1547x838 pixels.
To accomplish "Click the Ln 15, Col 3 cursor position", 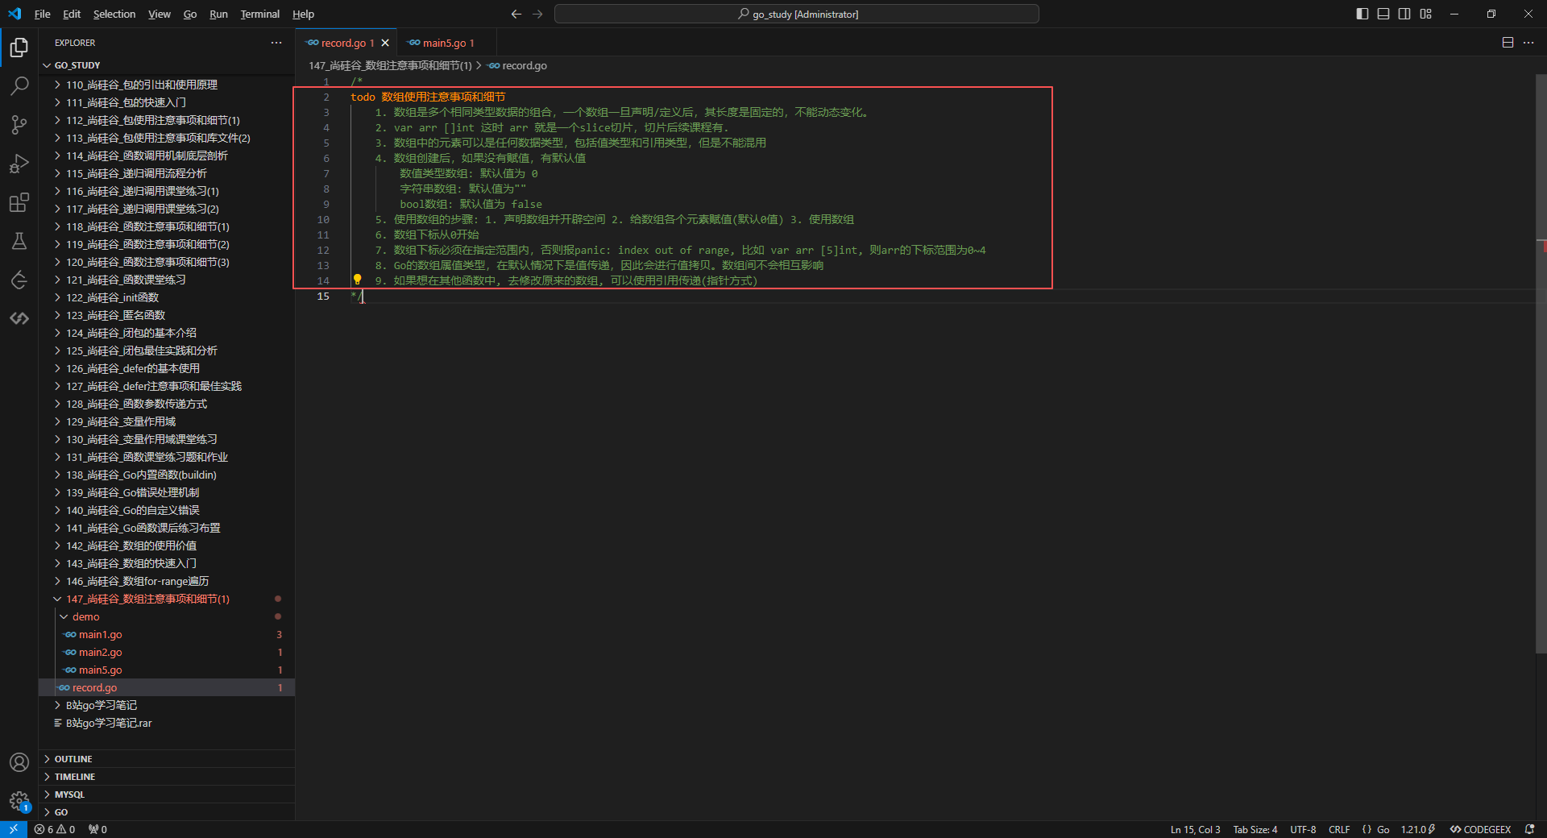I will (1196, 829).
